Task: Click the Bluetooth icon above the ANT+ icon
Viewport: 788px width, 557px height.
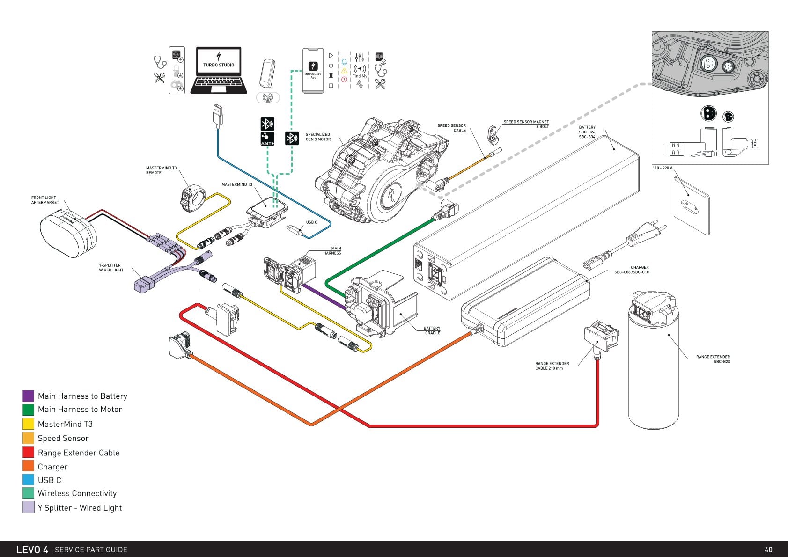Action: click(267, 124)
